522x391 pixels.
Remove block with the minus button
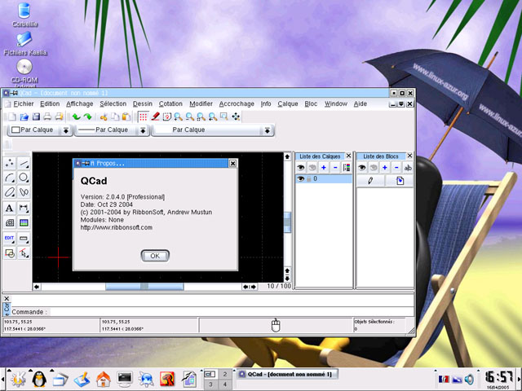(x=396, y=168)
